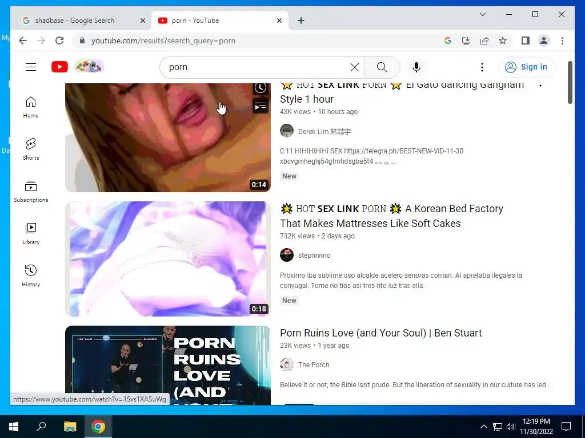
Task: Go back in Chrome
Action: 23,40
